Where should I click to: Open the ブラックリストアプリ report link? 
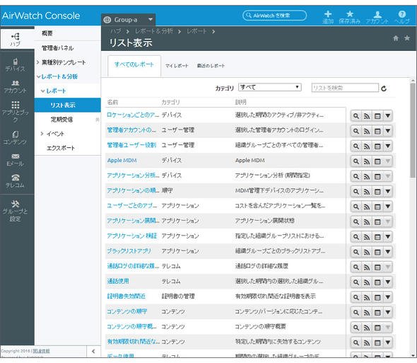(129, 251)
